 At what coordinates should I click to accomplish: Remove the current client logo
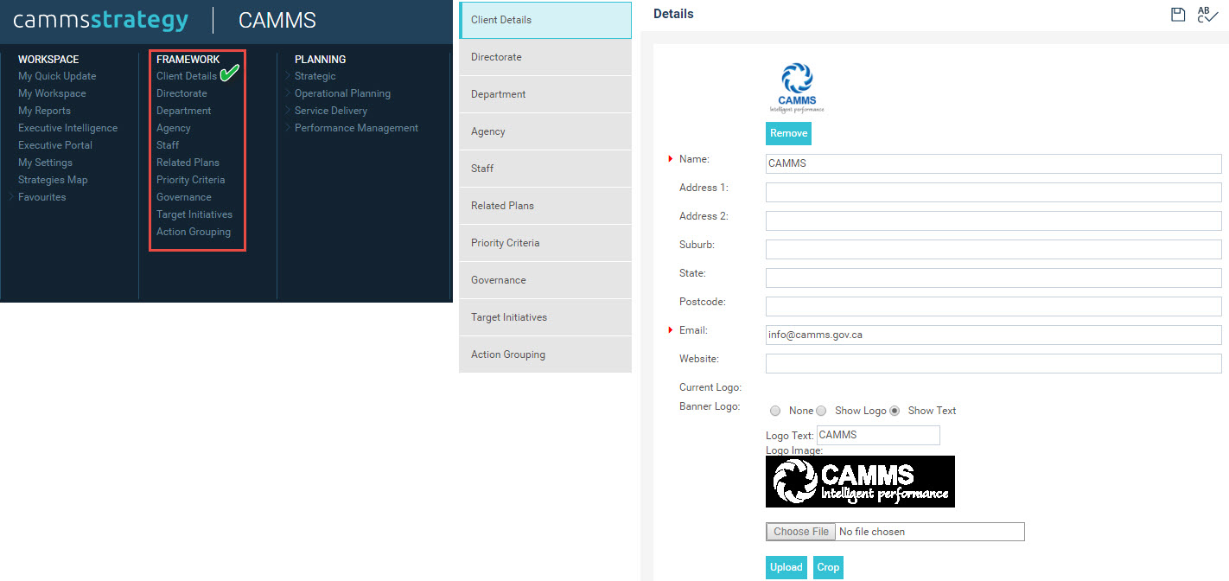788,133
